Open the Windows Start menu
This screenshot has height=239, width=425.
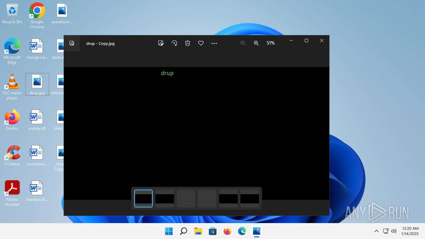coord(169,231)
